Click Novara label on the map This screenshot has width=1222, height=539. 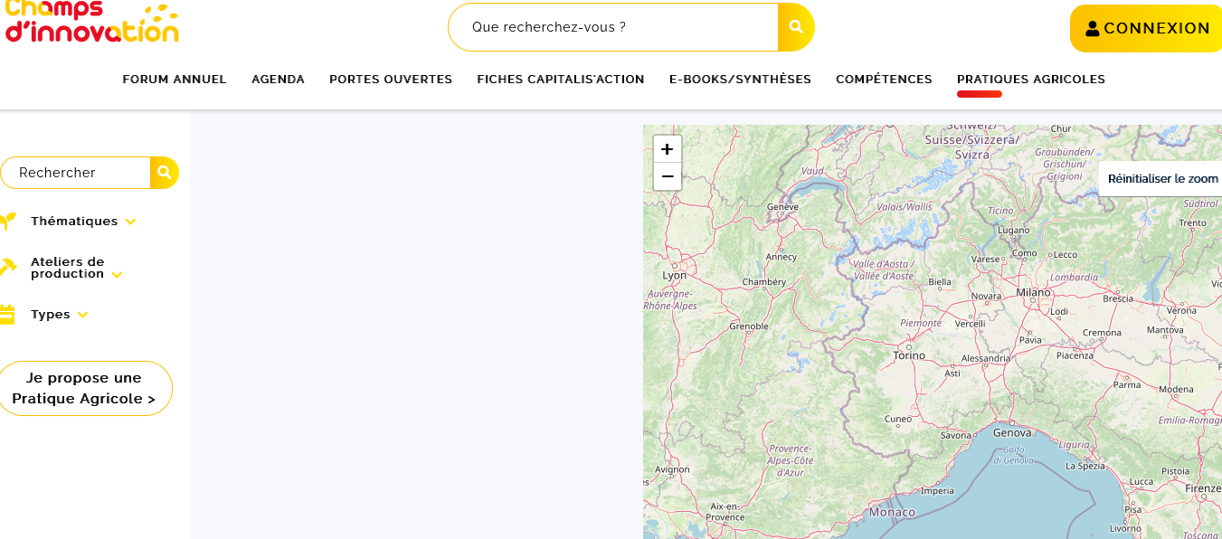(986, 296)
